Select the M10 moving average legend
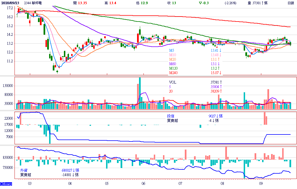The image size is (297, 189). coord(173,55)
